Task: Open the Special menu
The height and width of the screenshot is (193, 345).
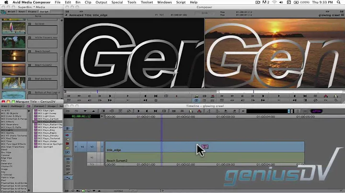Action: tap(117, 2)
